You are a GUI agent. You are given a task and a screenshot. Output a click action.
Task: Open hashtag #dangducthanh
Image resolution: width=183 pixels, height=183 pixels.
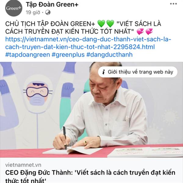coord(109,55)
